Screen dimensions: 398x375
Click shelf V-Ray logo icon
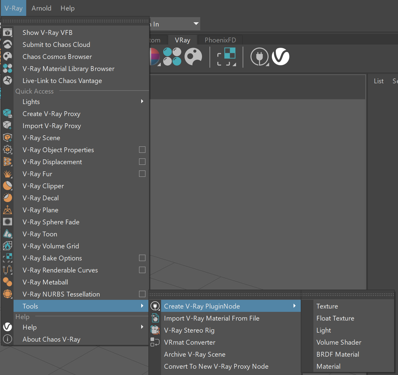coord(281,57)
